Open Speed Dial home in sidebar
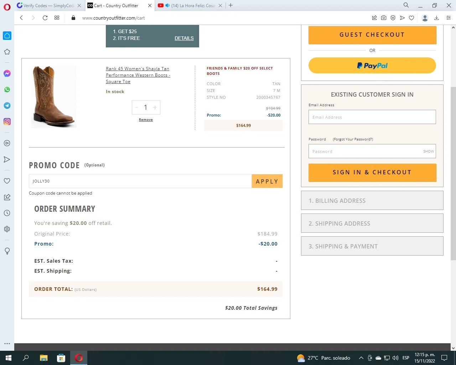 tap(7, 36)
